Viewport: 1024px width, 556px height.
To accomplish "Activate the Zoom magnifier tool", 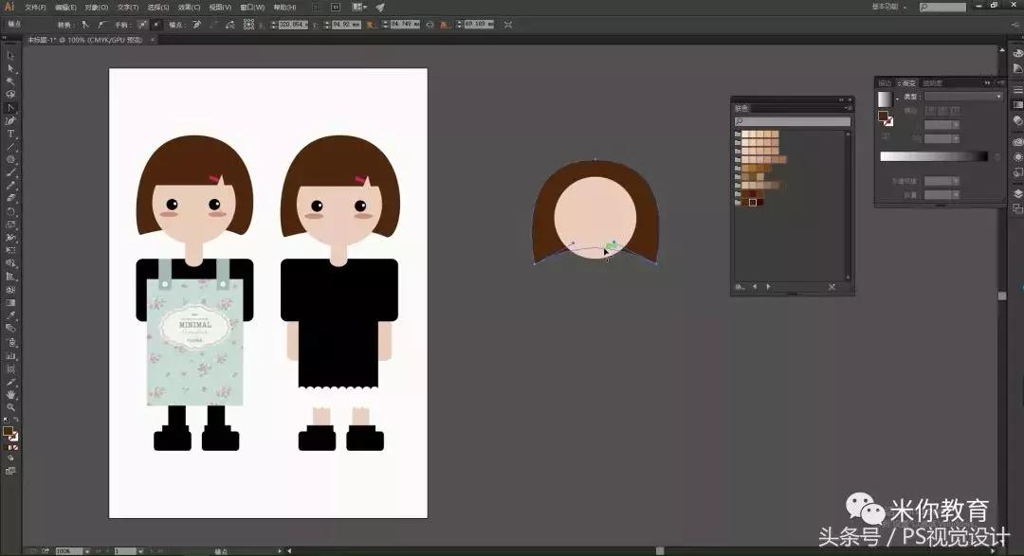I will coord(10,407).
